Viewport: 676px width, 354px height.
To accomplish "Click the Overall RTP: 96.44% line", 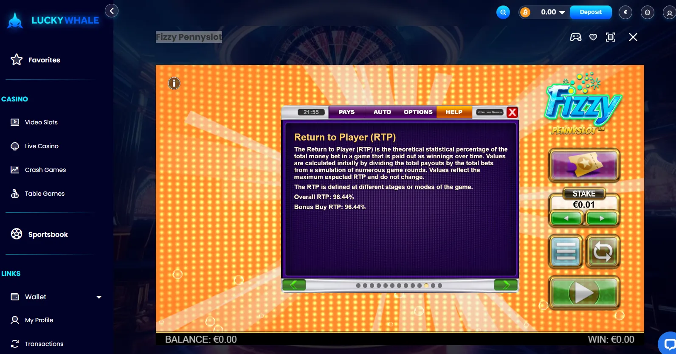I will coord(324,197).
